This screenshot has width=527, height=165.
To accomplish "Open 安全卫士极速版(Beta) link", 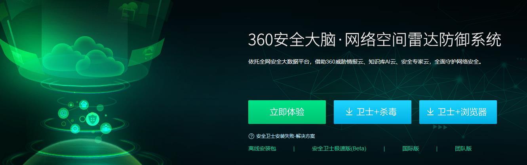I will click(x=339, y=149).
